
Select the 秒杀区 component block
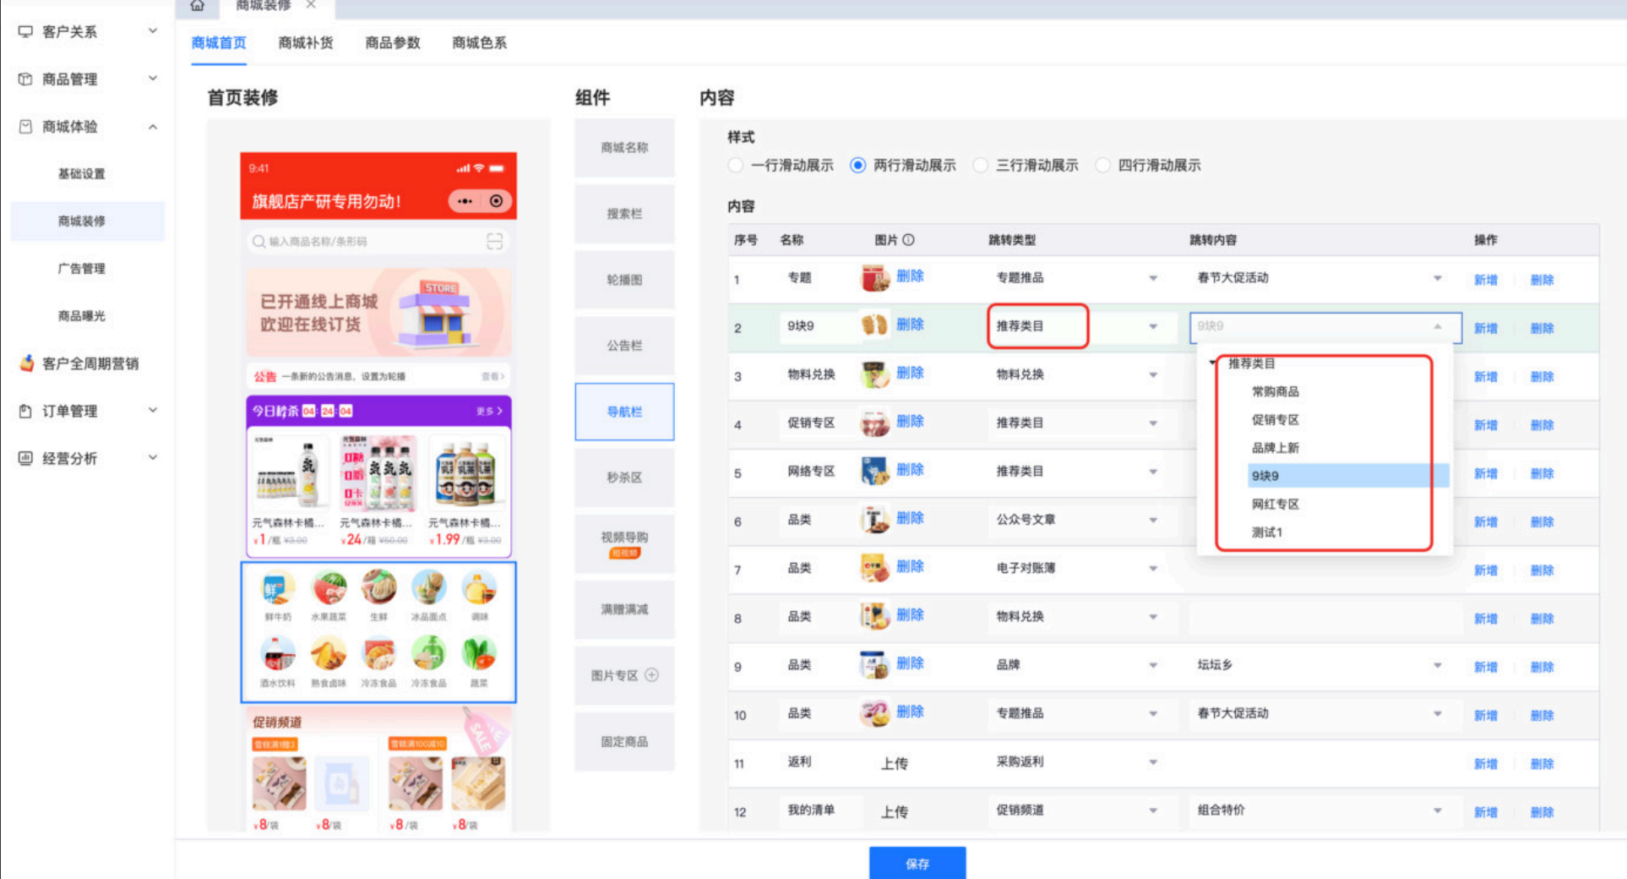pos(624,478)
